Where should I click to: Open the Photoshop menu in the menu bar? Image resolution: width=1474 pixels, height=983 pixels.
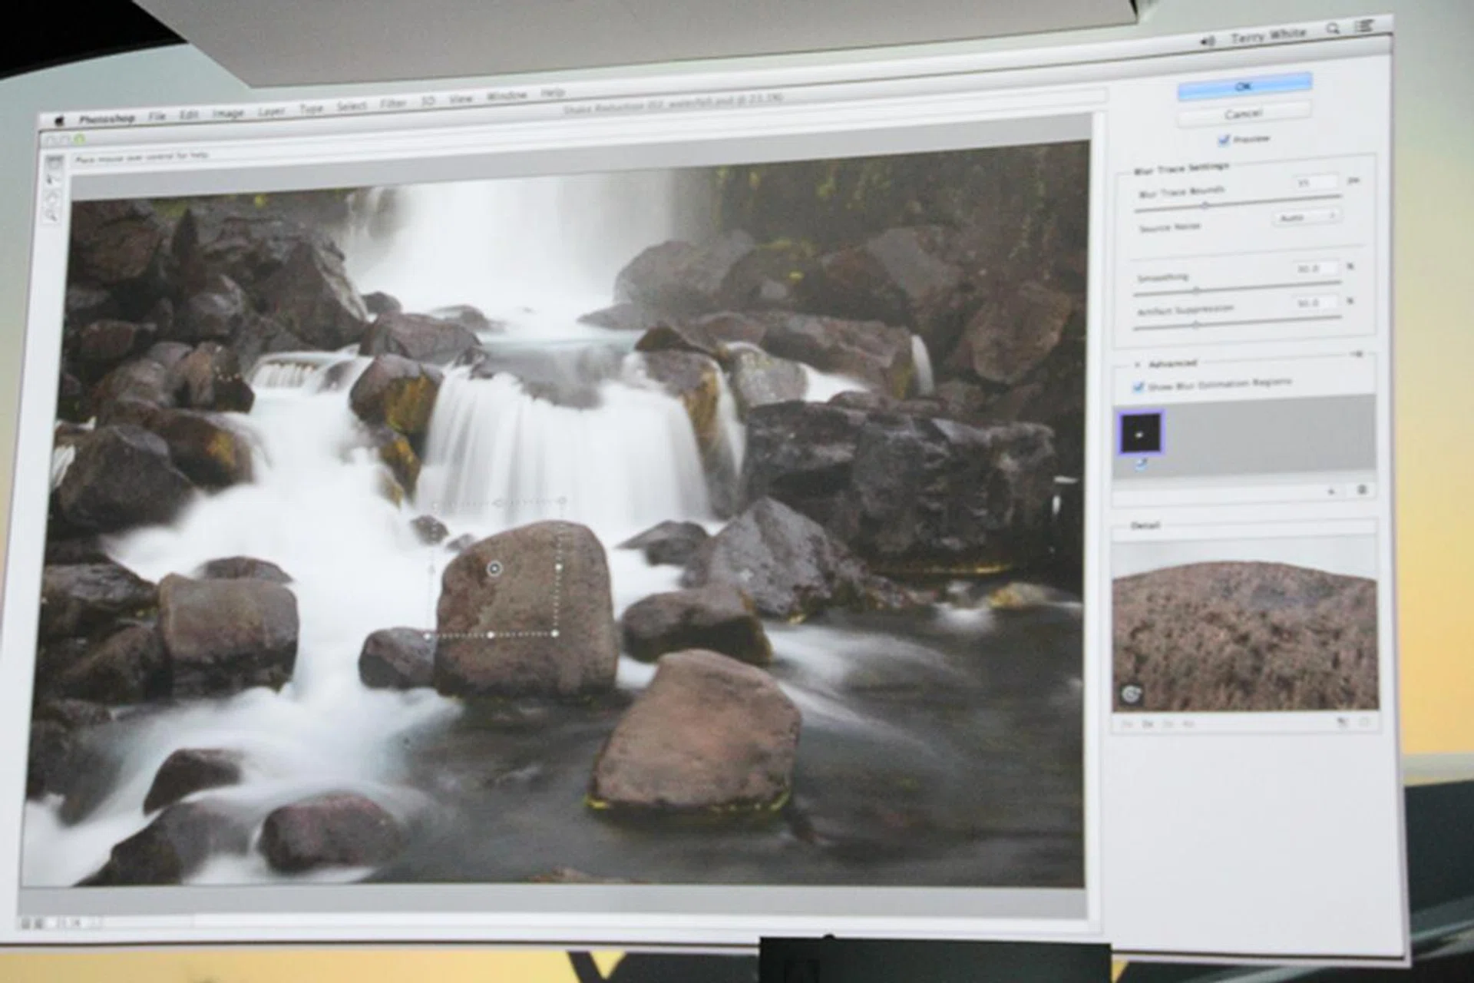click(107, 117)
